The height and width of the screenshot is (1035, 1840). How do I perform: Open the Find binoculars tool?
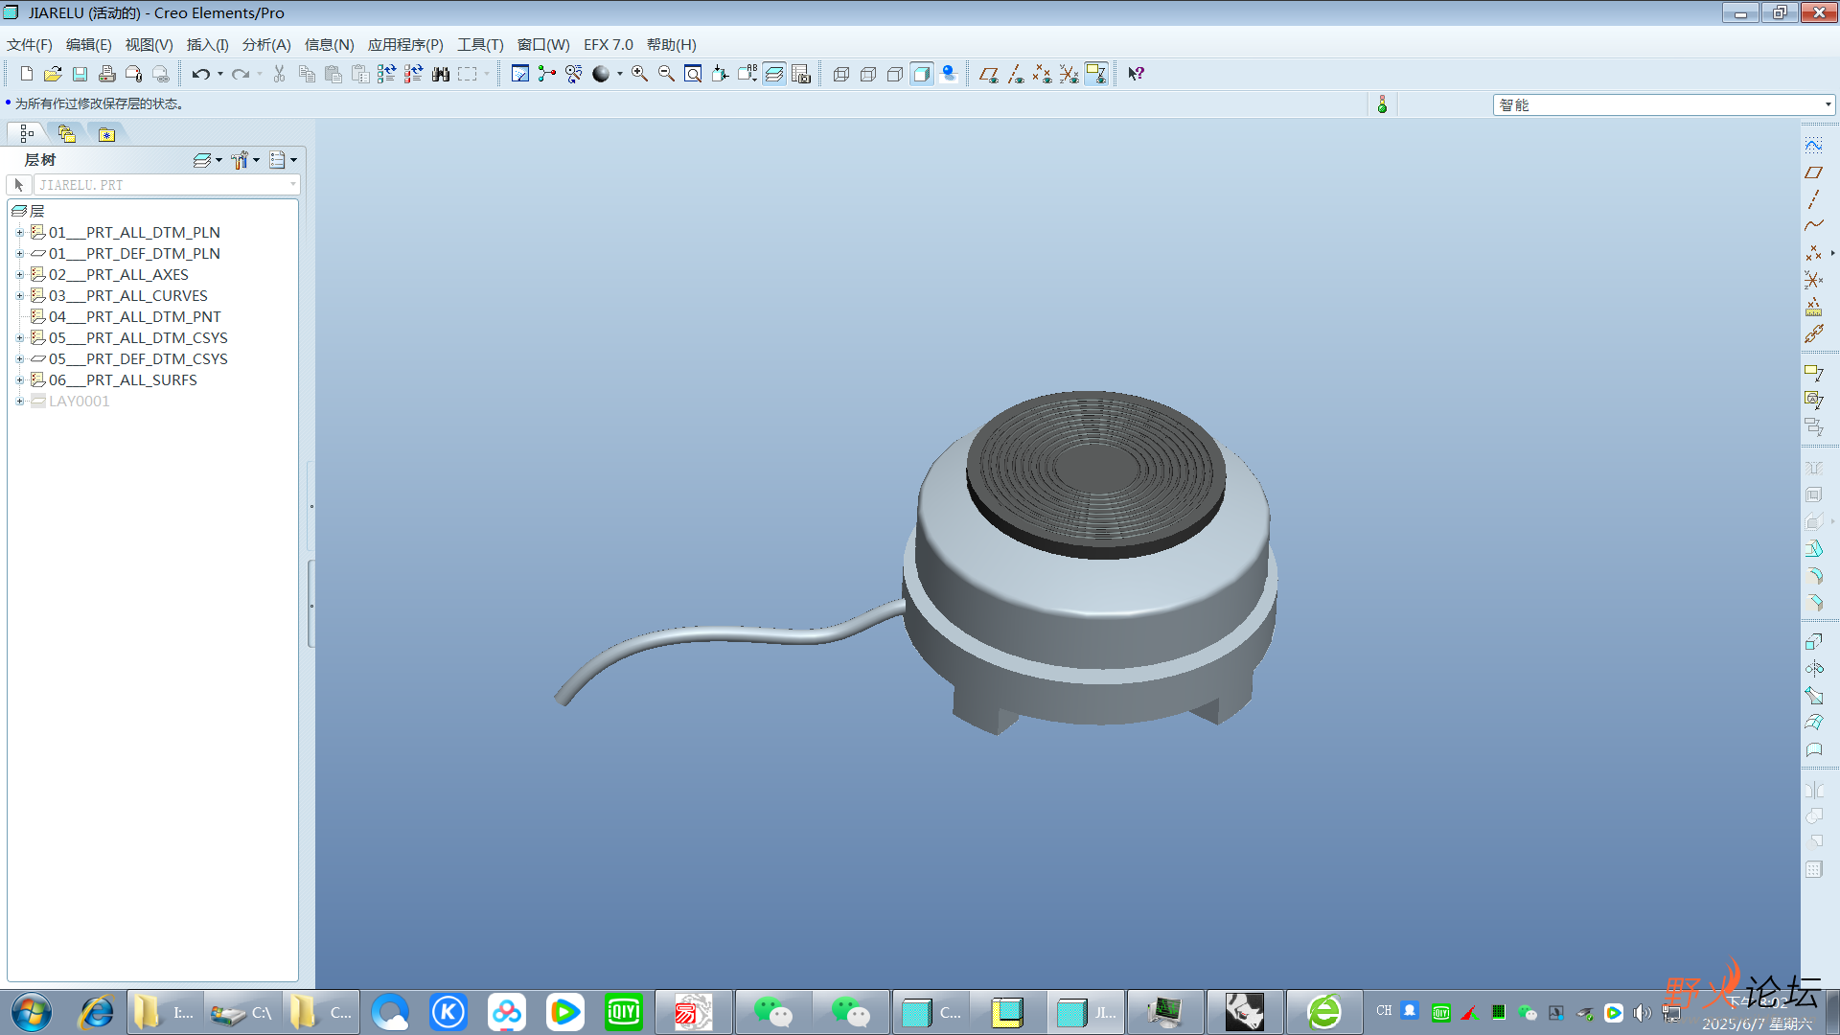pyautogui.click(x=441, y=74)
